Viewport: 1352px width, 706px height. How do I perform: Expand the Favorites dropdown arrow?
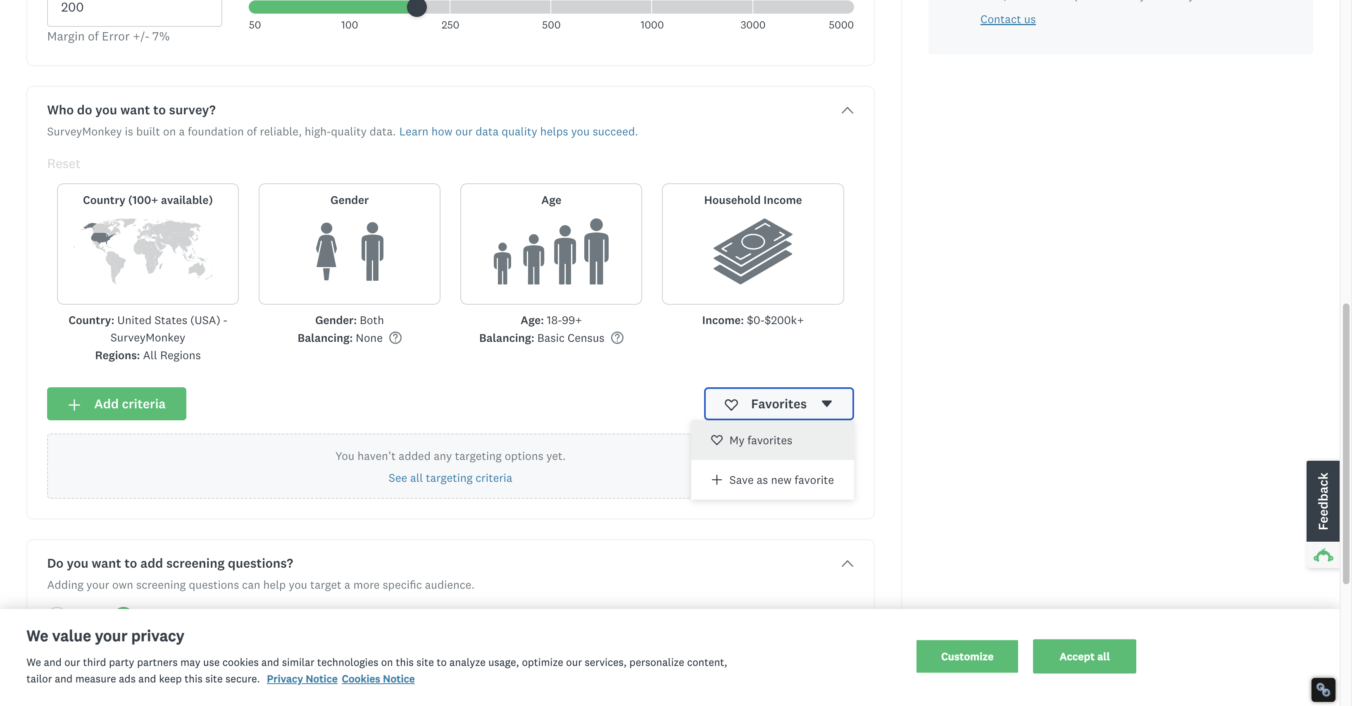(x=827, y=404)
